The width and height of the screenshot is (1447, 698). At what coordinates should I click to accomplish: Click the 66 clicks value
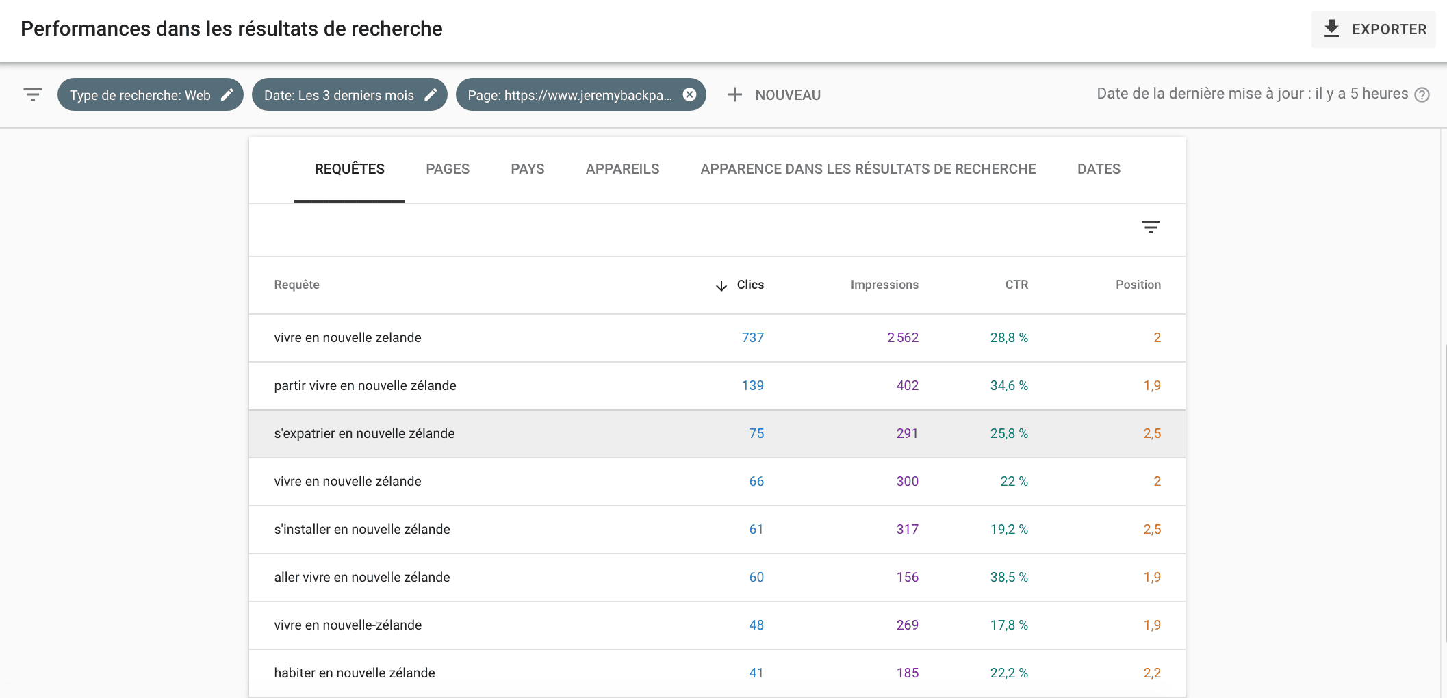pos(756,481)
